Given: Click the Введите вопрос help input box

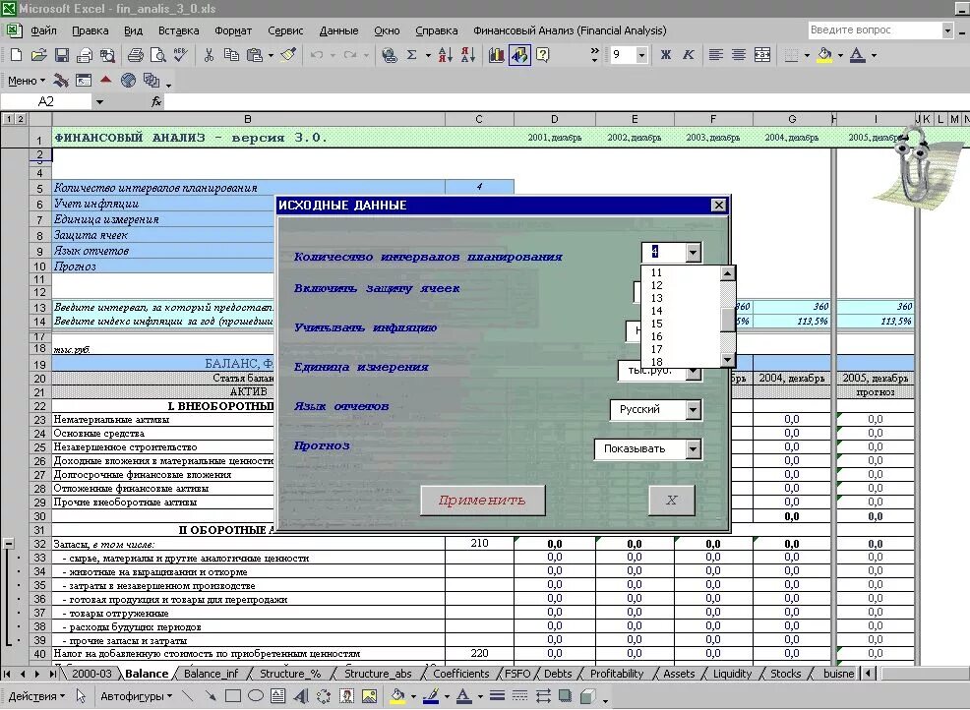Looking at the screenshot, I should pos(875,30).
